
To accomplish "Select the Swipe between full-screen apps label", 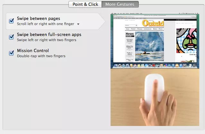I will [x=49, y=35].
